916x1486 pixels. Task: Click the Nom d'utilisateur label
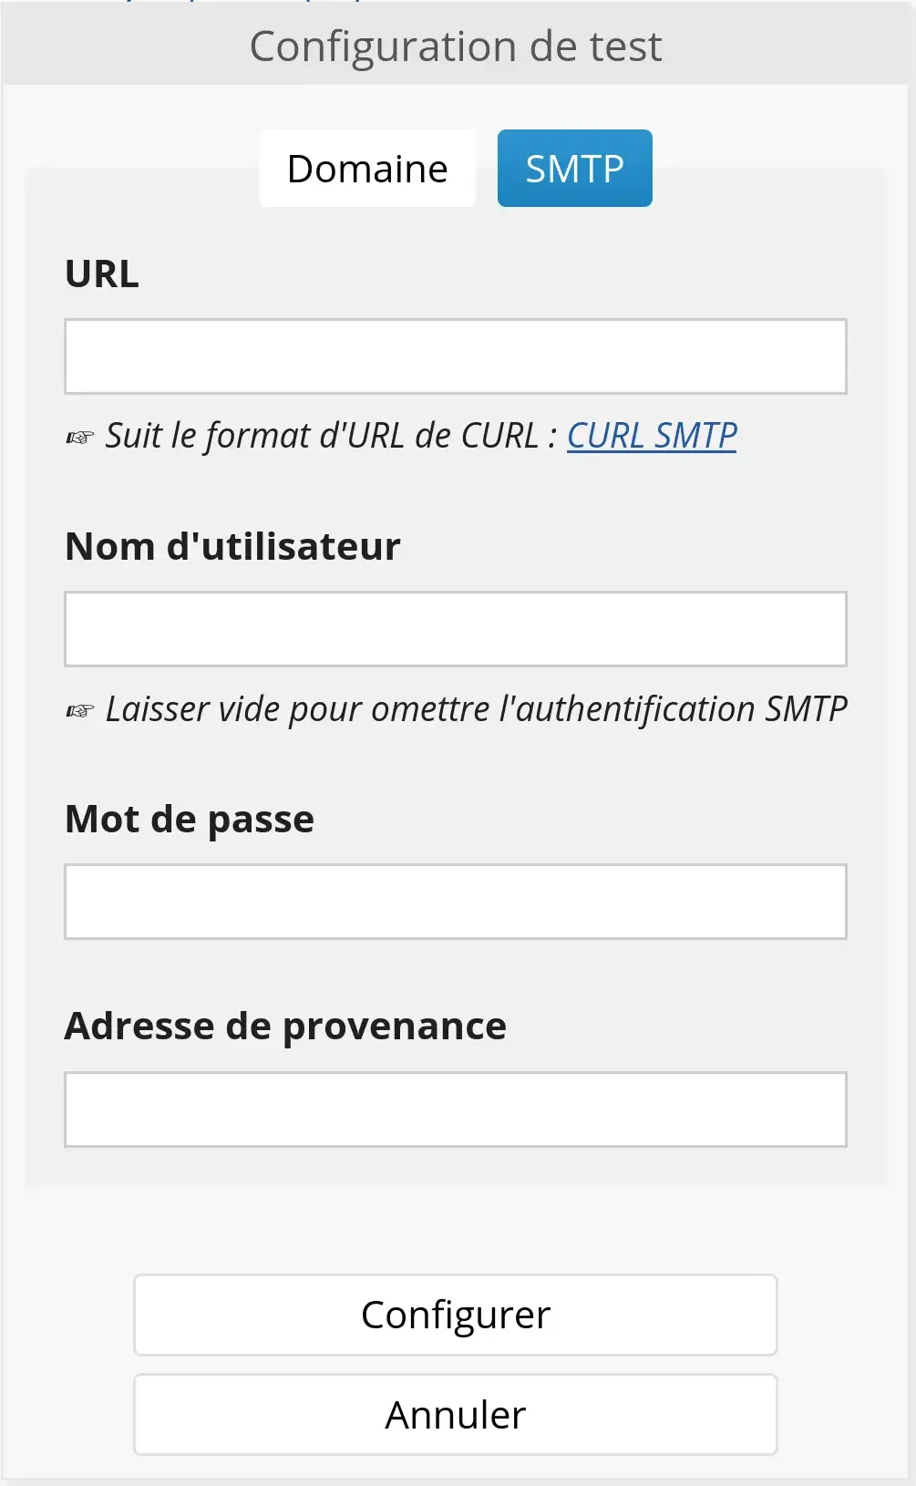click(x=232, y=547)
